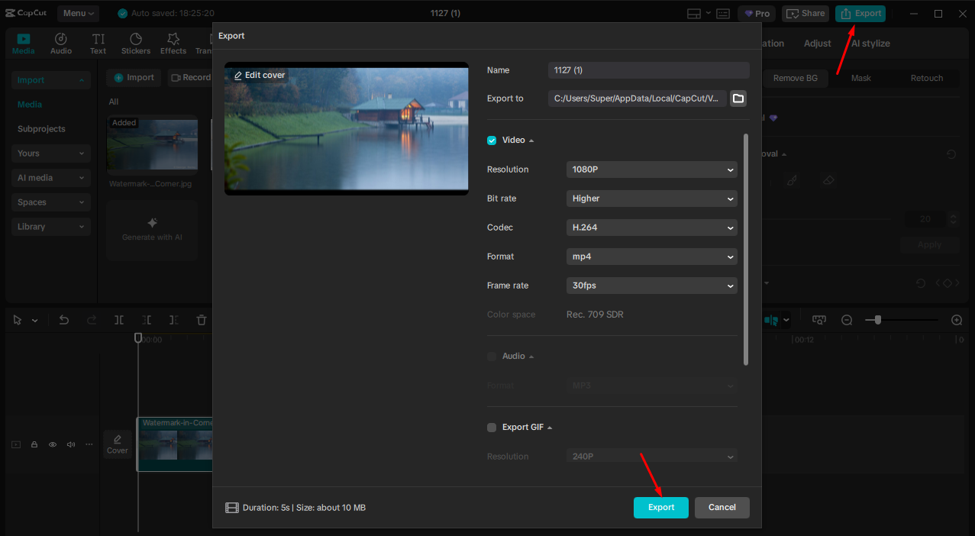Click the export Name field
This screenshot has width=975, height=536.
647,70
